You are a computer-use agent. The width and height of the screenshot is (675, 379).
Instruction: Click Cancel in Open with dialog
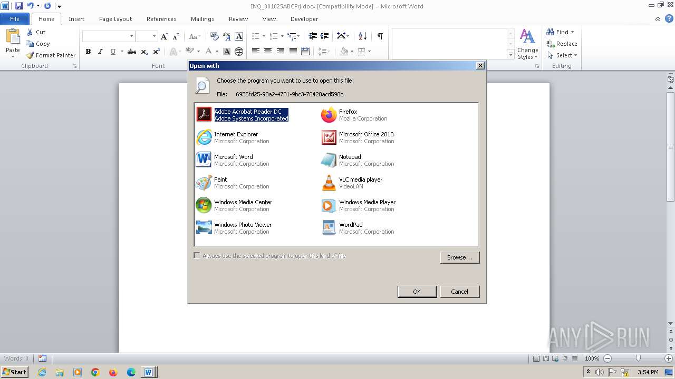459,292
